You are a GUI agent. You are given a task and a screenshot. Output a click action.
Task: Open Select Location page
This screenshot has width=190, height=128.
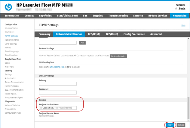pyautogui.click(x=11, y=55)
